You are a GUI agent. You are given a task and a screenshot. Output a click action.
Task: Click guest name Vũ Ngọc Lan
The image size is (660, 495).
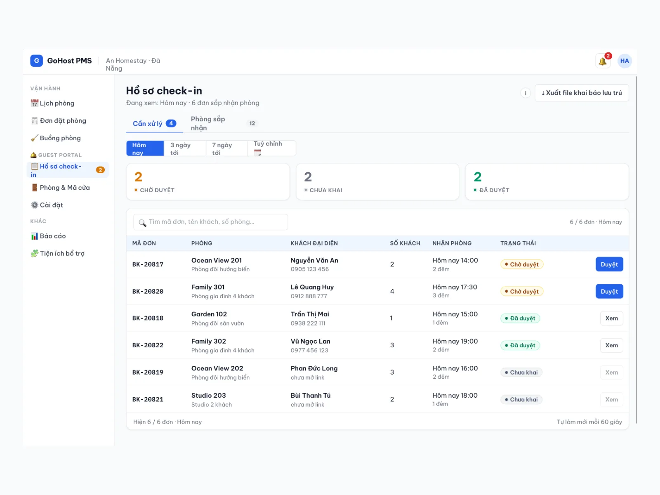click(310, 342)
